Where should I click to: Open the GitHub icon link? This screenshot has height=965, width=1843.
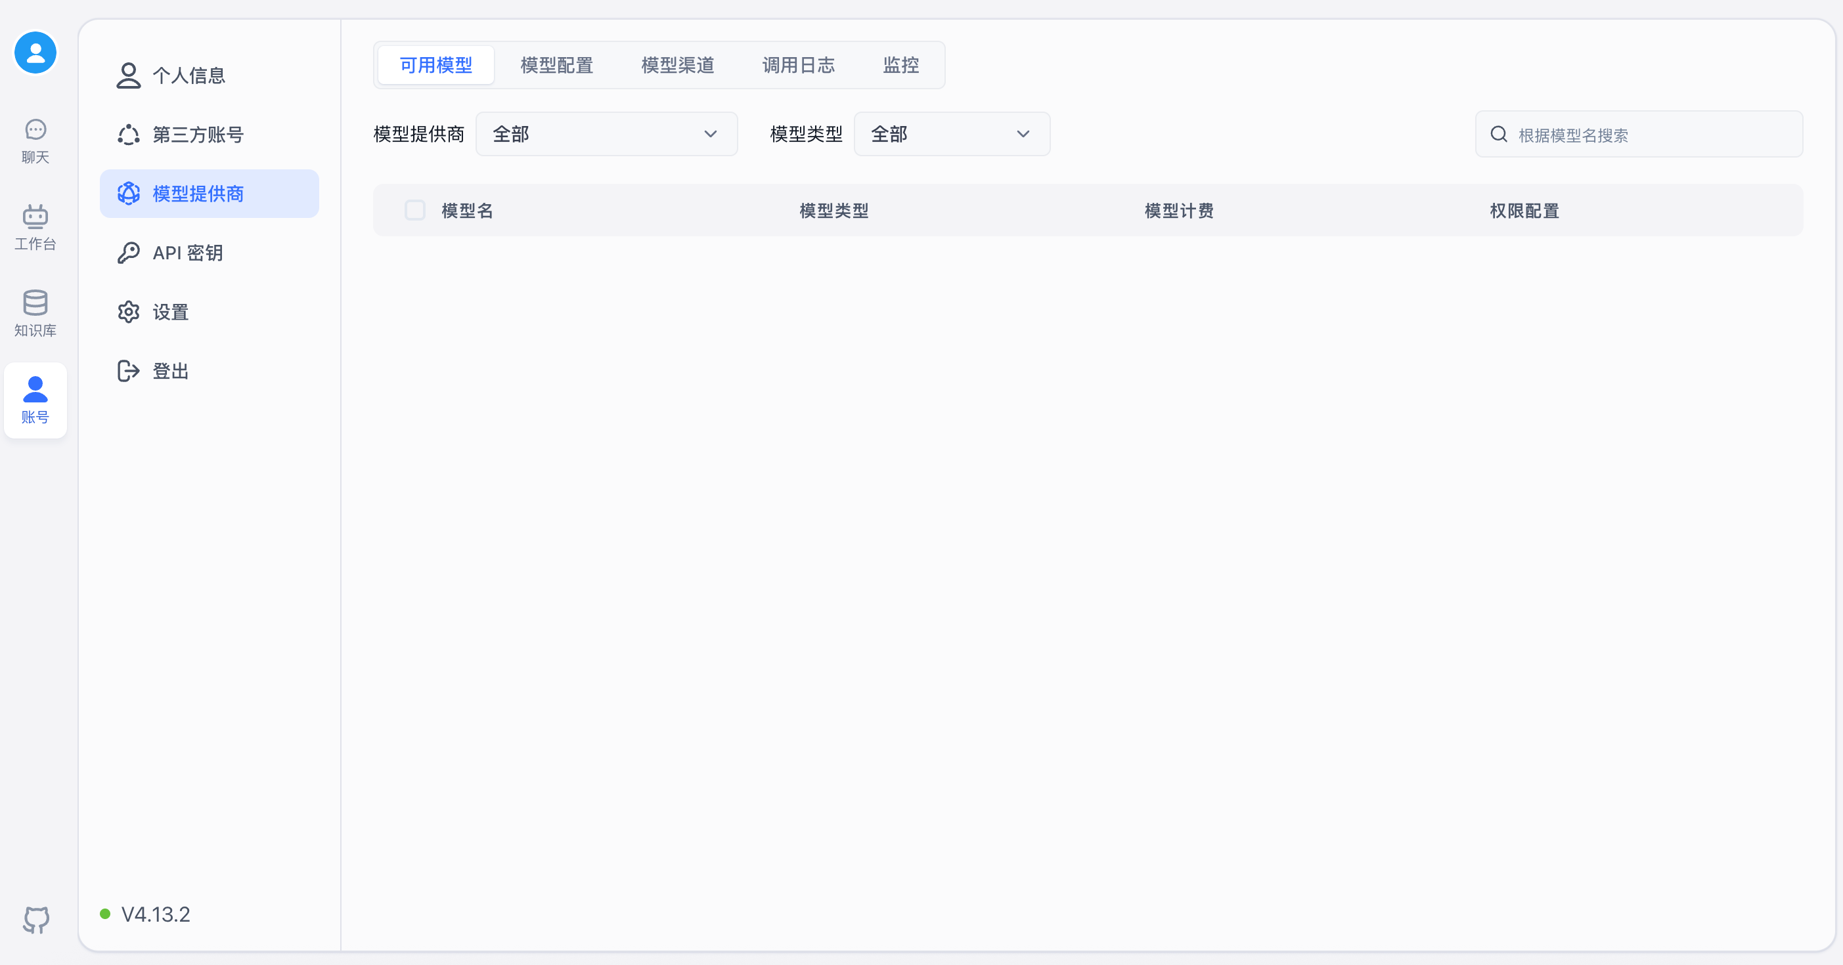(x=35, y=919)
